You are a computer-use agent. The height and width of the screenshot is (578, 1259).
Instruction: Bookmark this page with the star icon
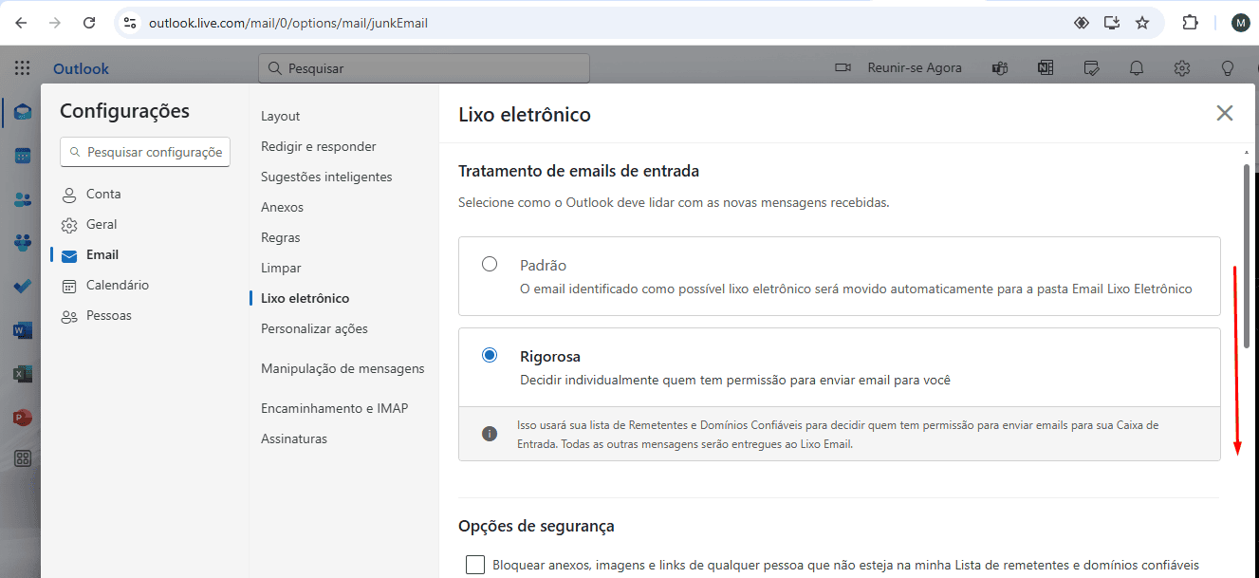pos(1142,23)
